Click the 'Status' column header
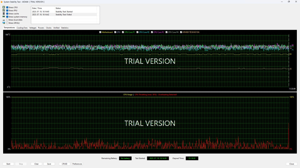300x168 pixels. (x=76, y=8)
